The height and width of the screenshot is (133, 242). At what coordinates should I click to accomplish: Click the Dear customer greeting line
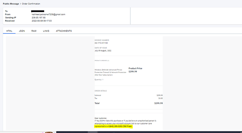pos(101,118)
